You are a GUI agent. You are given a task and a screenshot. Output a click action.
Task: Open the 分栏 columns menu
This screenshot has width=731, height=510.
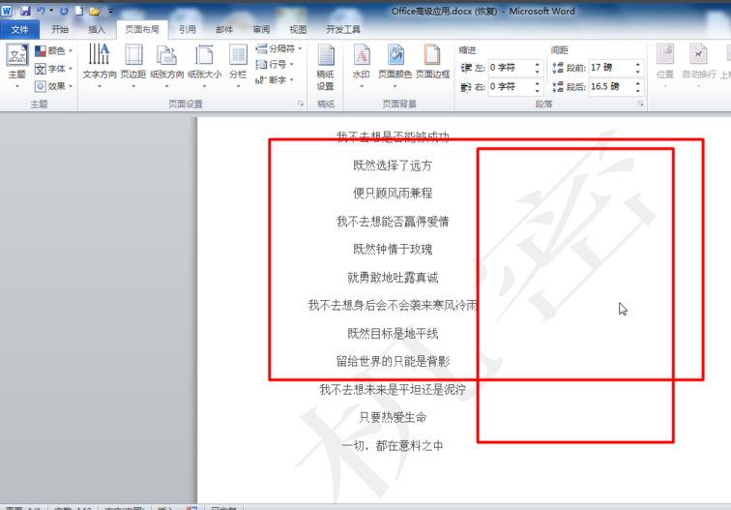tap(238, 67)
